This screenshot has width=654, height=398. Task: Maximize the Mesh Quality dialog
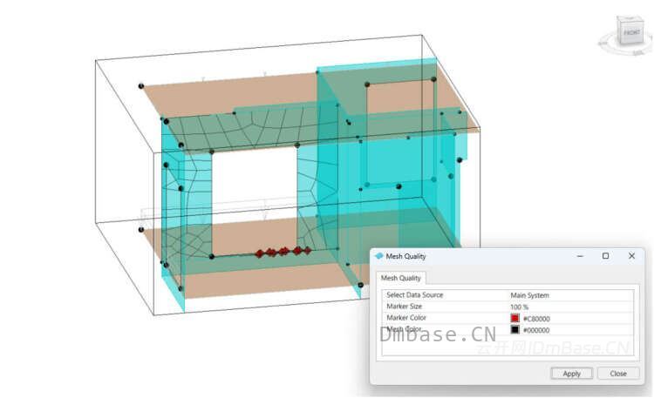pyautogui.click(x=606, y=256)
